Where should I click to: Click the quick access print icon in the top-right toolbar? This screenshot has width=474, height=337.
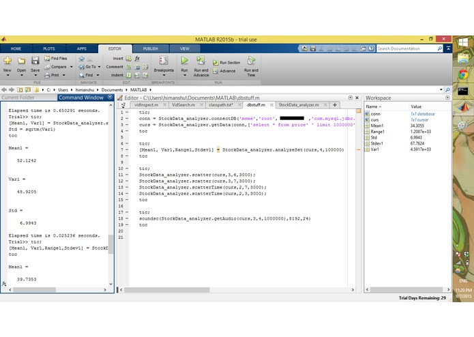363,48
